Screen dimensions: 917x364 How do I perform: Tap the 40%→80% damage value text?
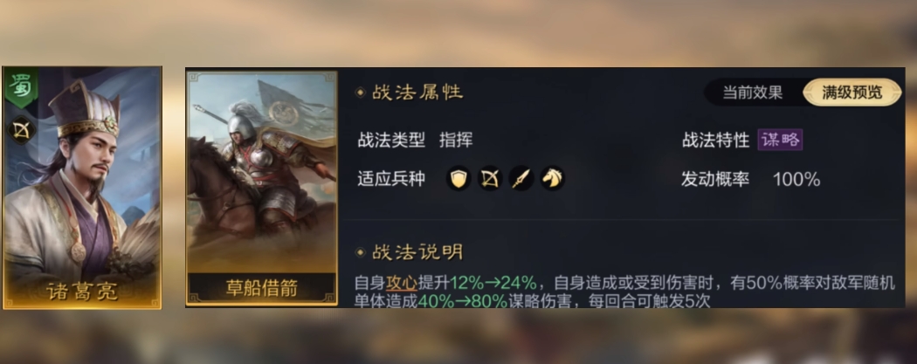[463, 300]
